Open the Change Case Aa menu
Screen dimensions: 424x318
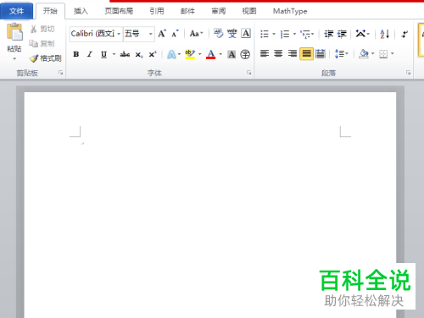coord(196,34)
